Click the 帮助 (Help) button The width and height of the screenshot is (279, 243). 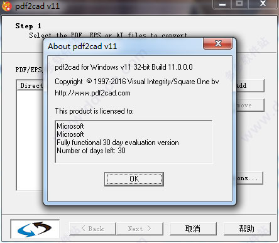pyautogui.click(x=247, y=229)
